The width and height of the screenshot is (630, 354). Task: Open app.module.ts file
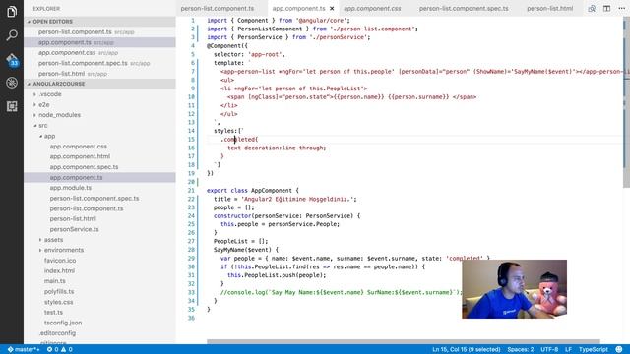70,188
